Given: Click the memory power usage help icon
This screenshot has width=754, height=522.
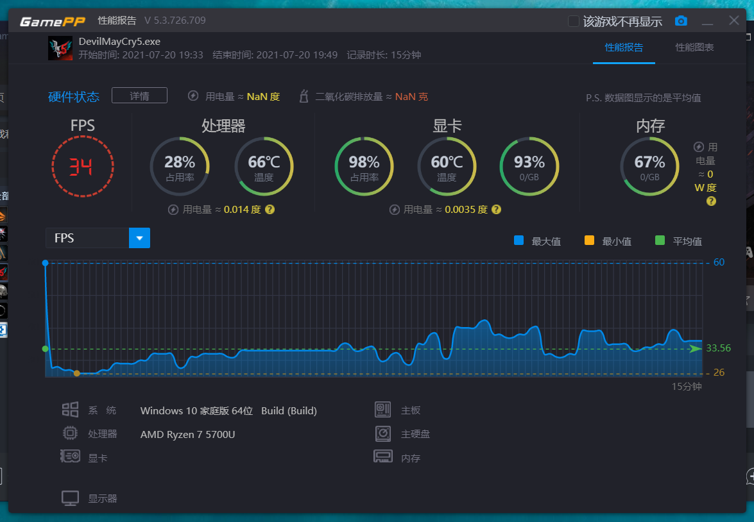Looking at the screenshot, I should (711, 201).
